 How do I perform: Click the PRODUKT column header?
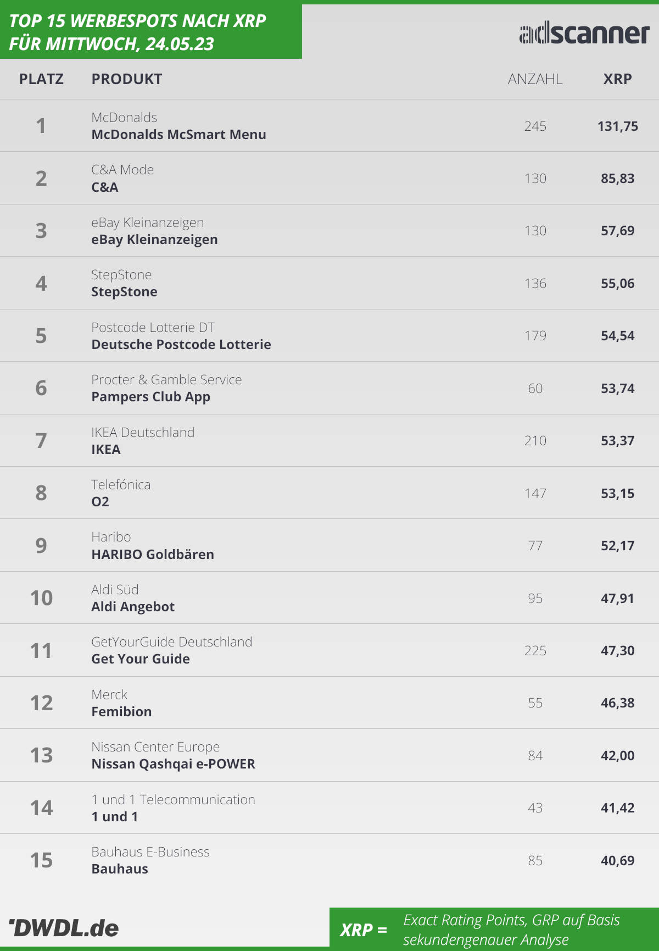(x=127, y=79)
